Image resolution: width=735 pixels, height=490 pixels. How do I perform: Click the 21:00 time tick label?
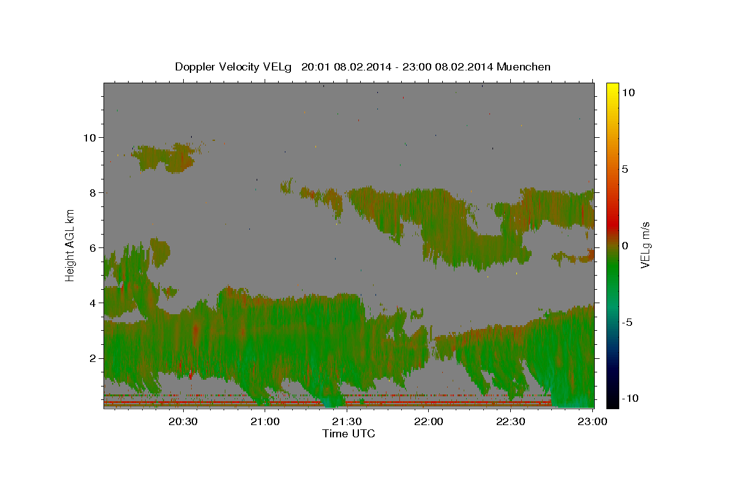click(266, 421)
